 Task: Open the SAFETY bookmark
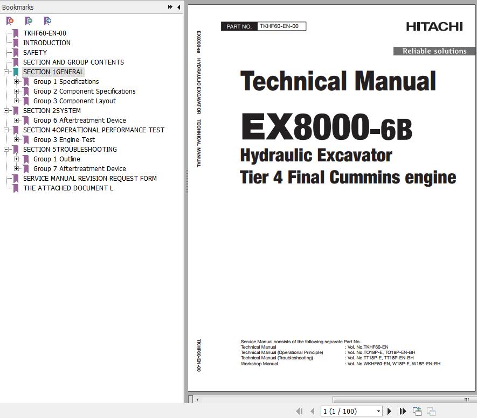[35, 53]
